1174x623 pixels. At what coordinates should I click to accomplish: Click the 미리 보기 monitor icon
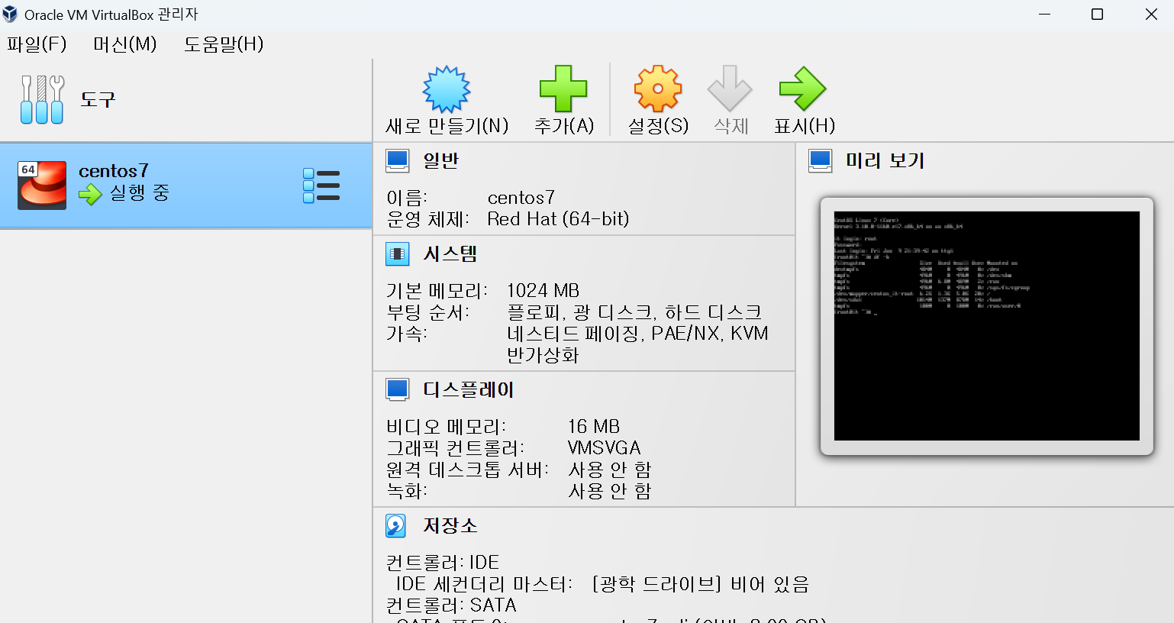click(x=821, y=160)
